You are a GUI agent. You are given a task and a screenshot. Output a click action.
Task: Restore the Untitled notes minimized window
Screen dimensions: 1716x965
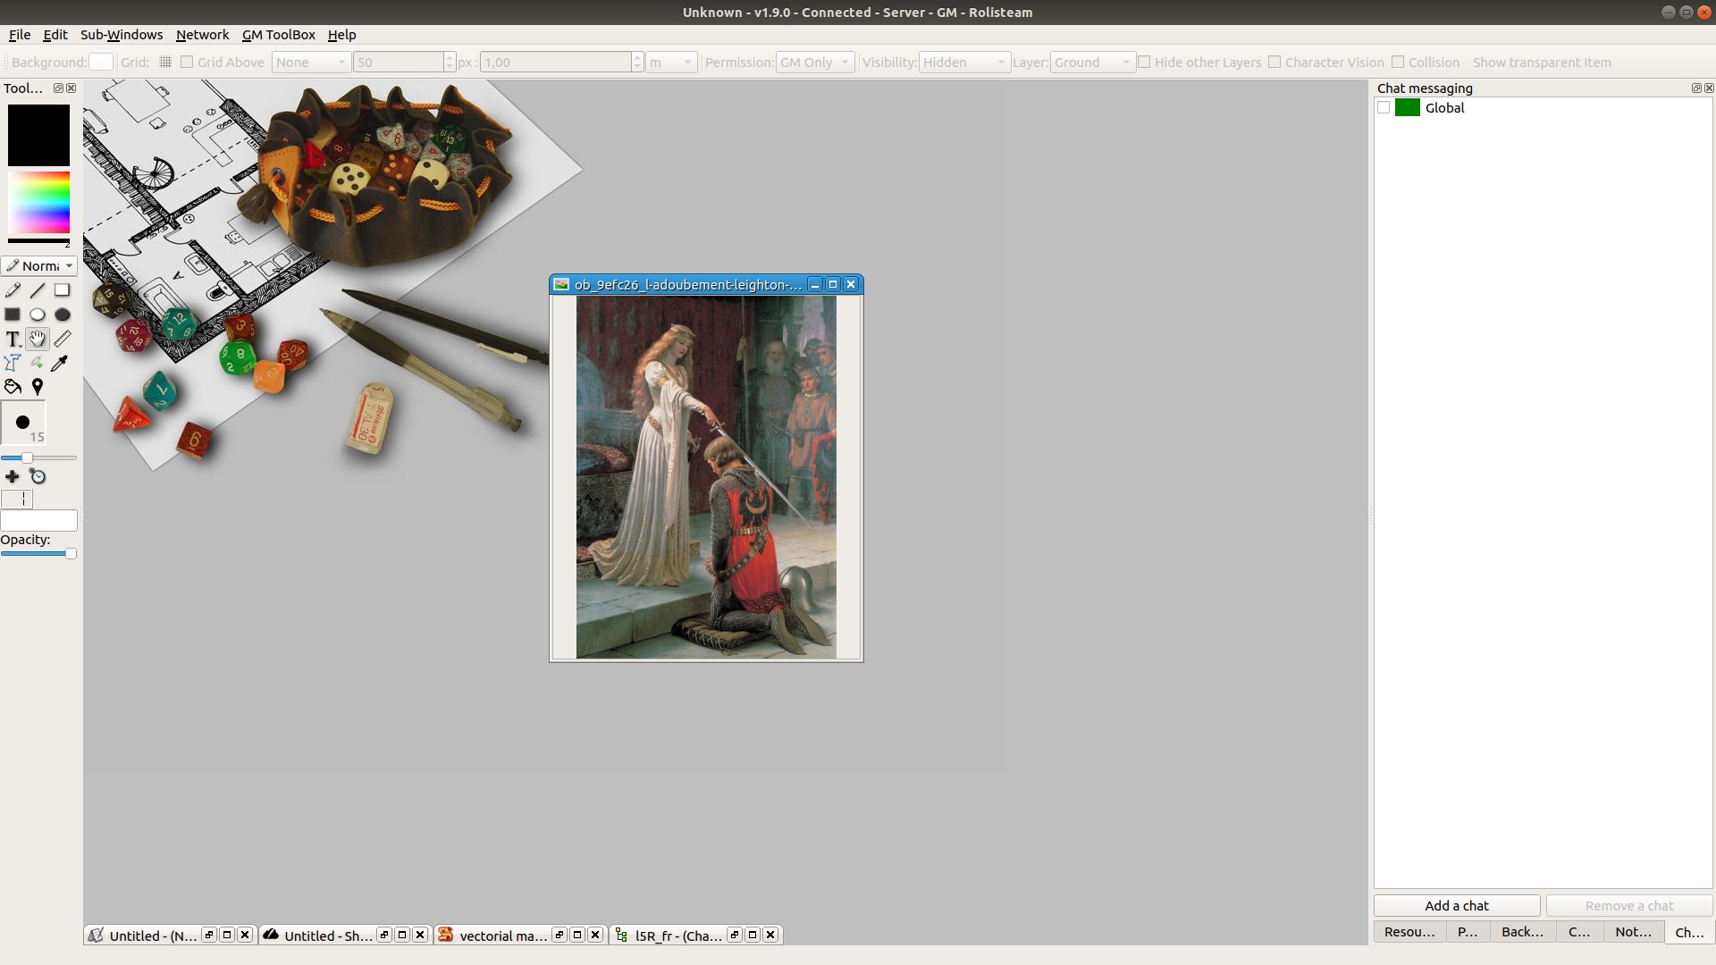(209, 935)
